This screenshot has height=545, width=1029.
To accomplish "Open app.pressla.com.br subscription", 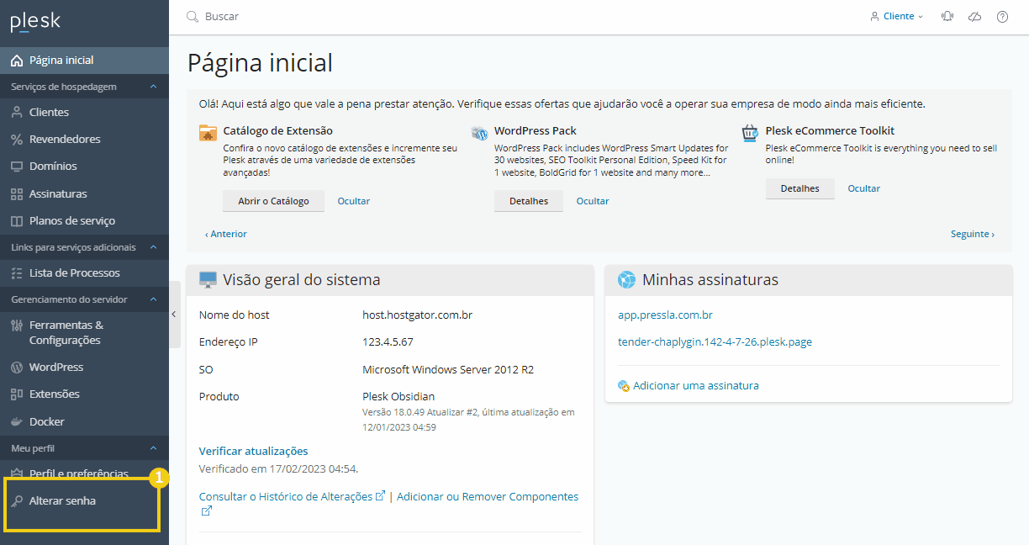I will [x=665, y=315].
